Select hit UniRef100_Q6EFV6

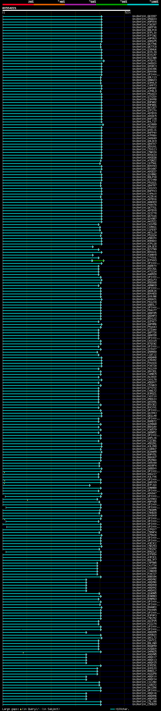tap(144, 27)
